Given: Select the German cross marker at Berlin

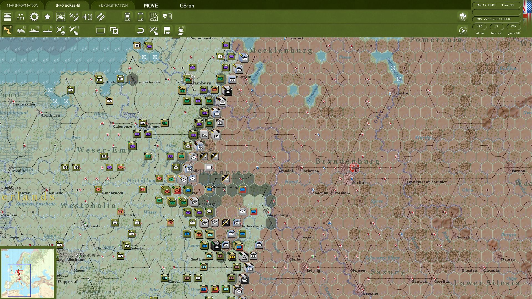Looking at the screenshot, I should (x=354, y=167).
